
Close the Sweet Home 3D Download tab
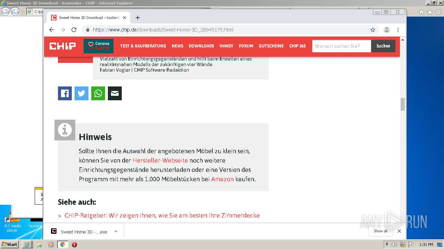tap(125, 18)
